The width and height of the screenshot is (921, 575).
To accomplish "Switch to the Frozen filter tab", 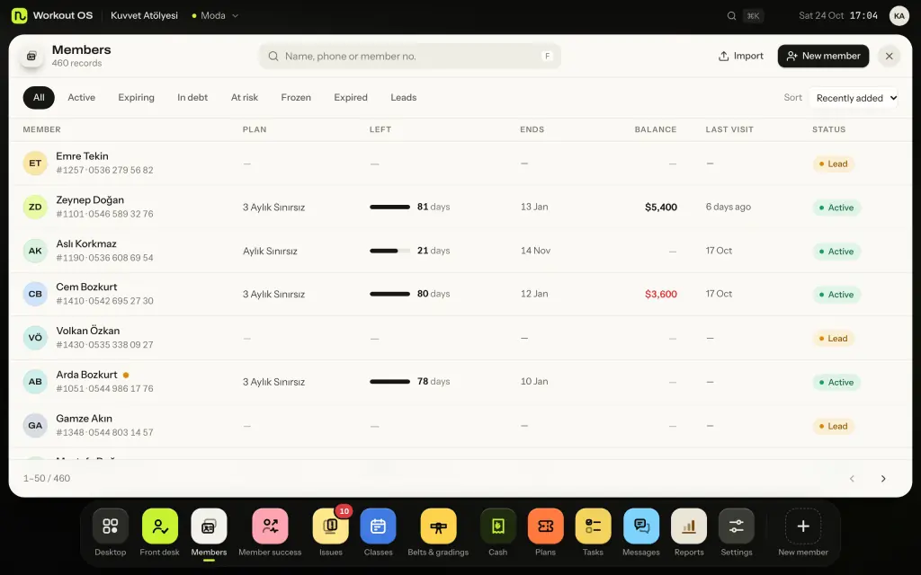I will [x=296, y=97].
